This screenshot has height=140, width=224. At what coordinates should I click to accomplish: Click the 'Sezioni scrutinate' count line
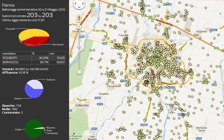tap(27, 15)
